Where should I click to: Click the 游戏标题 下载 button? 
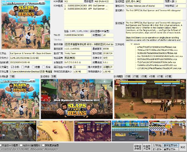[x=12, y=76]
